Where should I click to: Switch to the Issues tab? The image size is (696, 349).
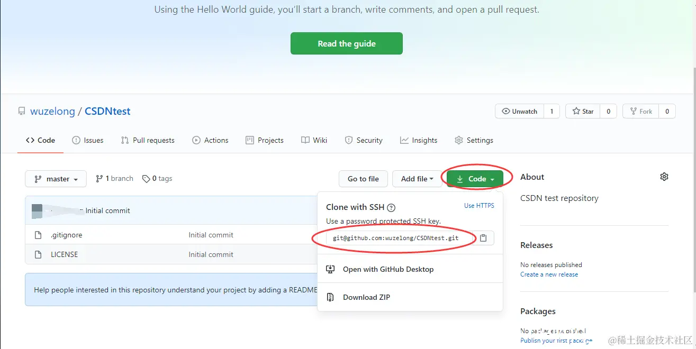pyautogui.click(x=88, y=140)
